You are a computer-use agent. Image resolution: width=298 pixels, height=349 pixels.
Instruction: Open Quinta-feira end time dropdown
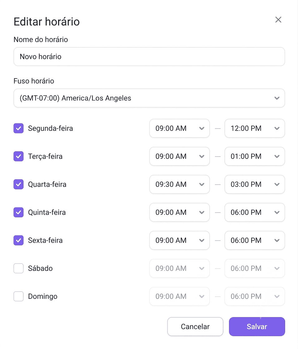click(x=255, y=212)
